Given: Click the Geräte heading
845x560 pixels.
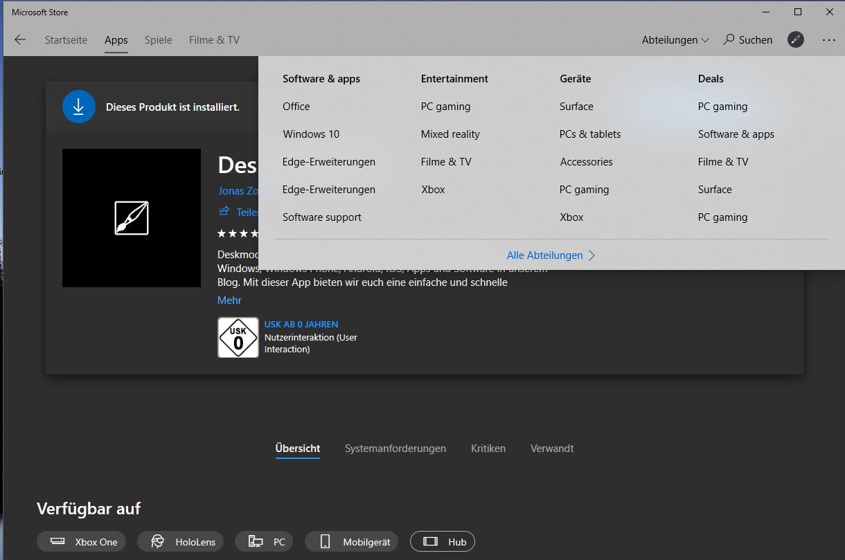Looking at the screenshot, I should tap(576, 79).
